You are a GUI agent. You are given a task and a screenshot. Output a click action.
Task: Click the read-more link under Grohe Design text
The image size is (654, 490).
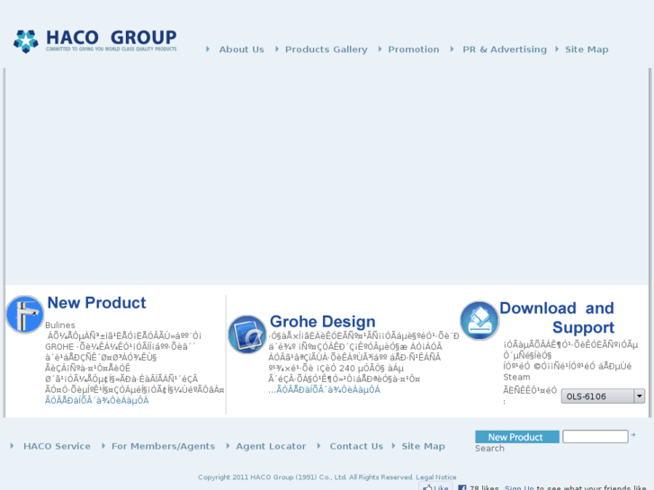(324, 389)
